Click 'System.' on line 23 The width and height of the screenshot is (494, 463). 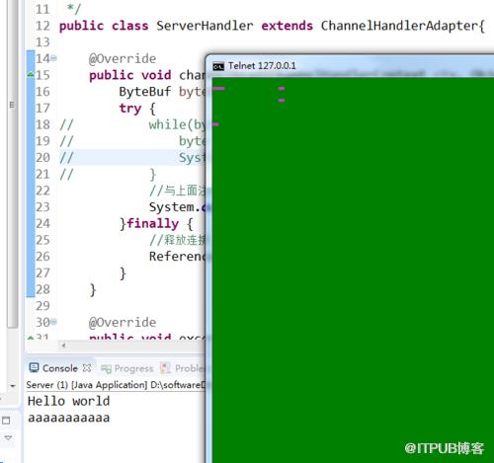pyautogui.click(x=175, y=207)
